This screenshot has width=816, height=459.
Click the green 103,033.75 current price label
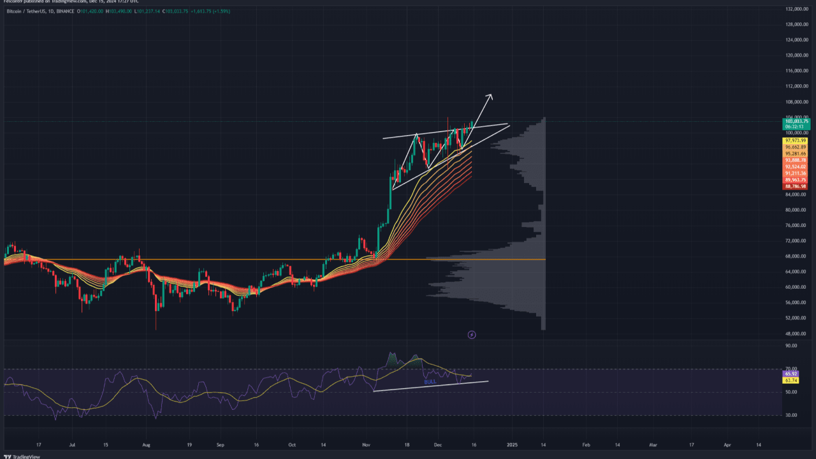tap(795, 121)
